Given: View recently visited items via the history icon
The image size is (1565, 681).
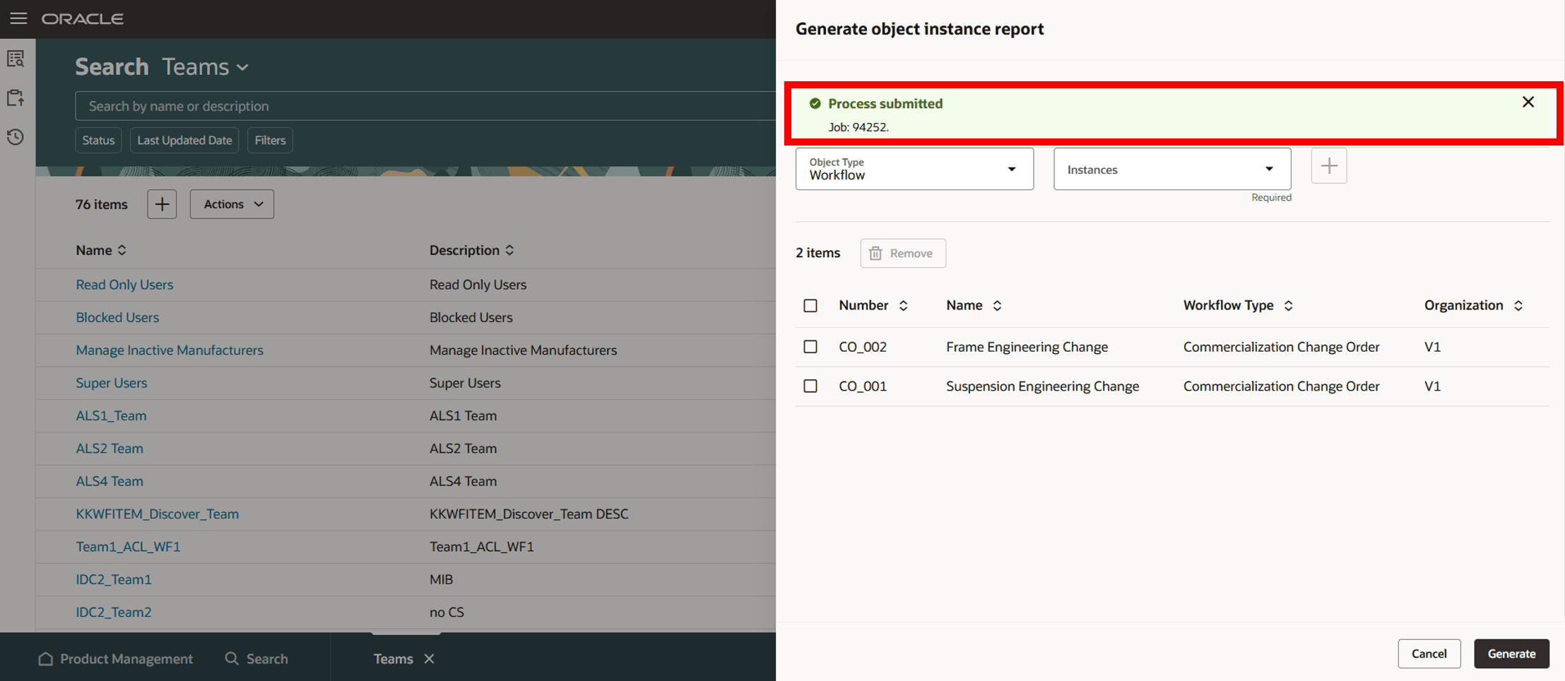Looking at the screenshot, I should pos(15,137).
